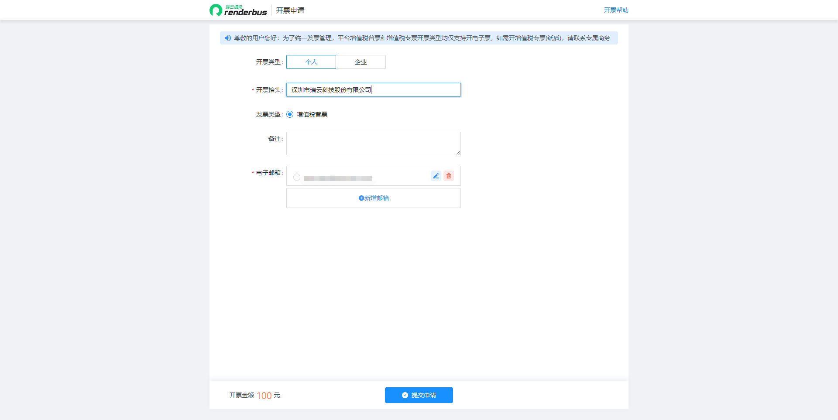
Task: Select the 增值税普票 radio button
Action: [x=290, y=114]
